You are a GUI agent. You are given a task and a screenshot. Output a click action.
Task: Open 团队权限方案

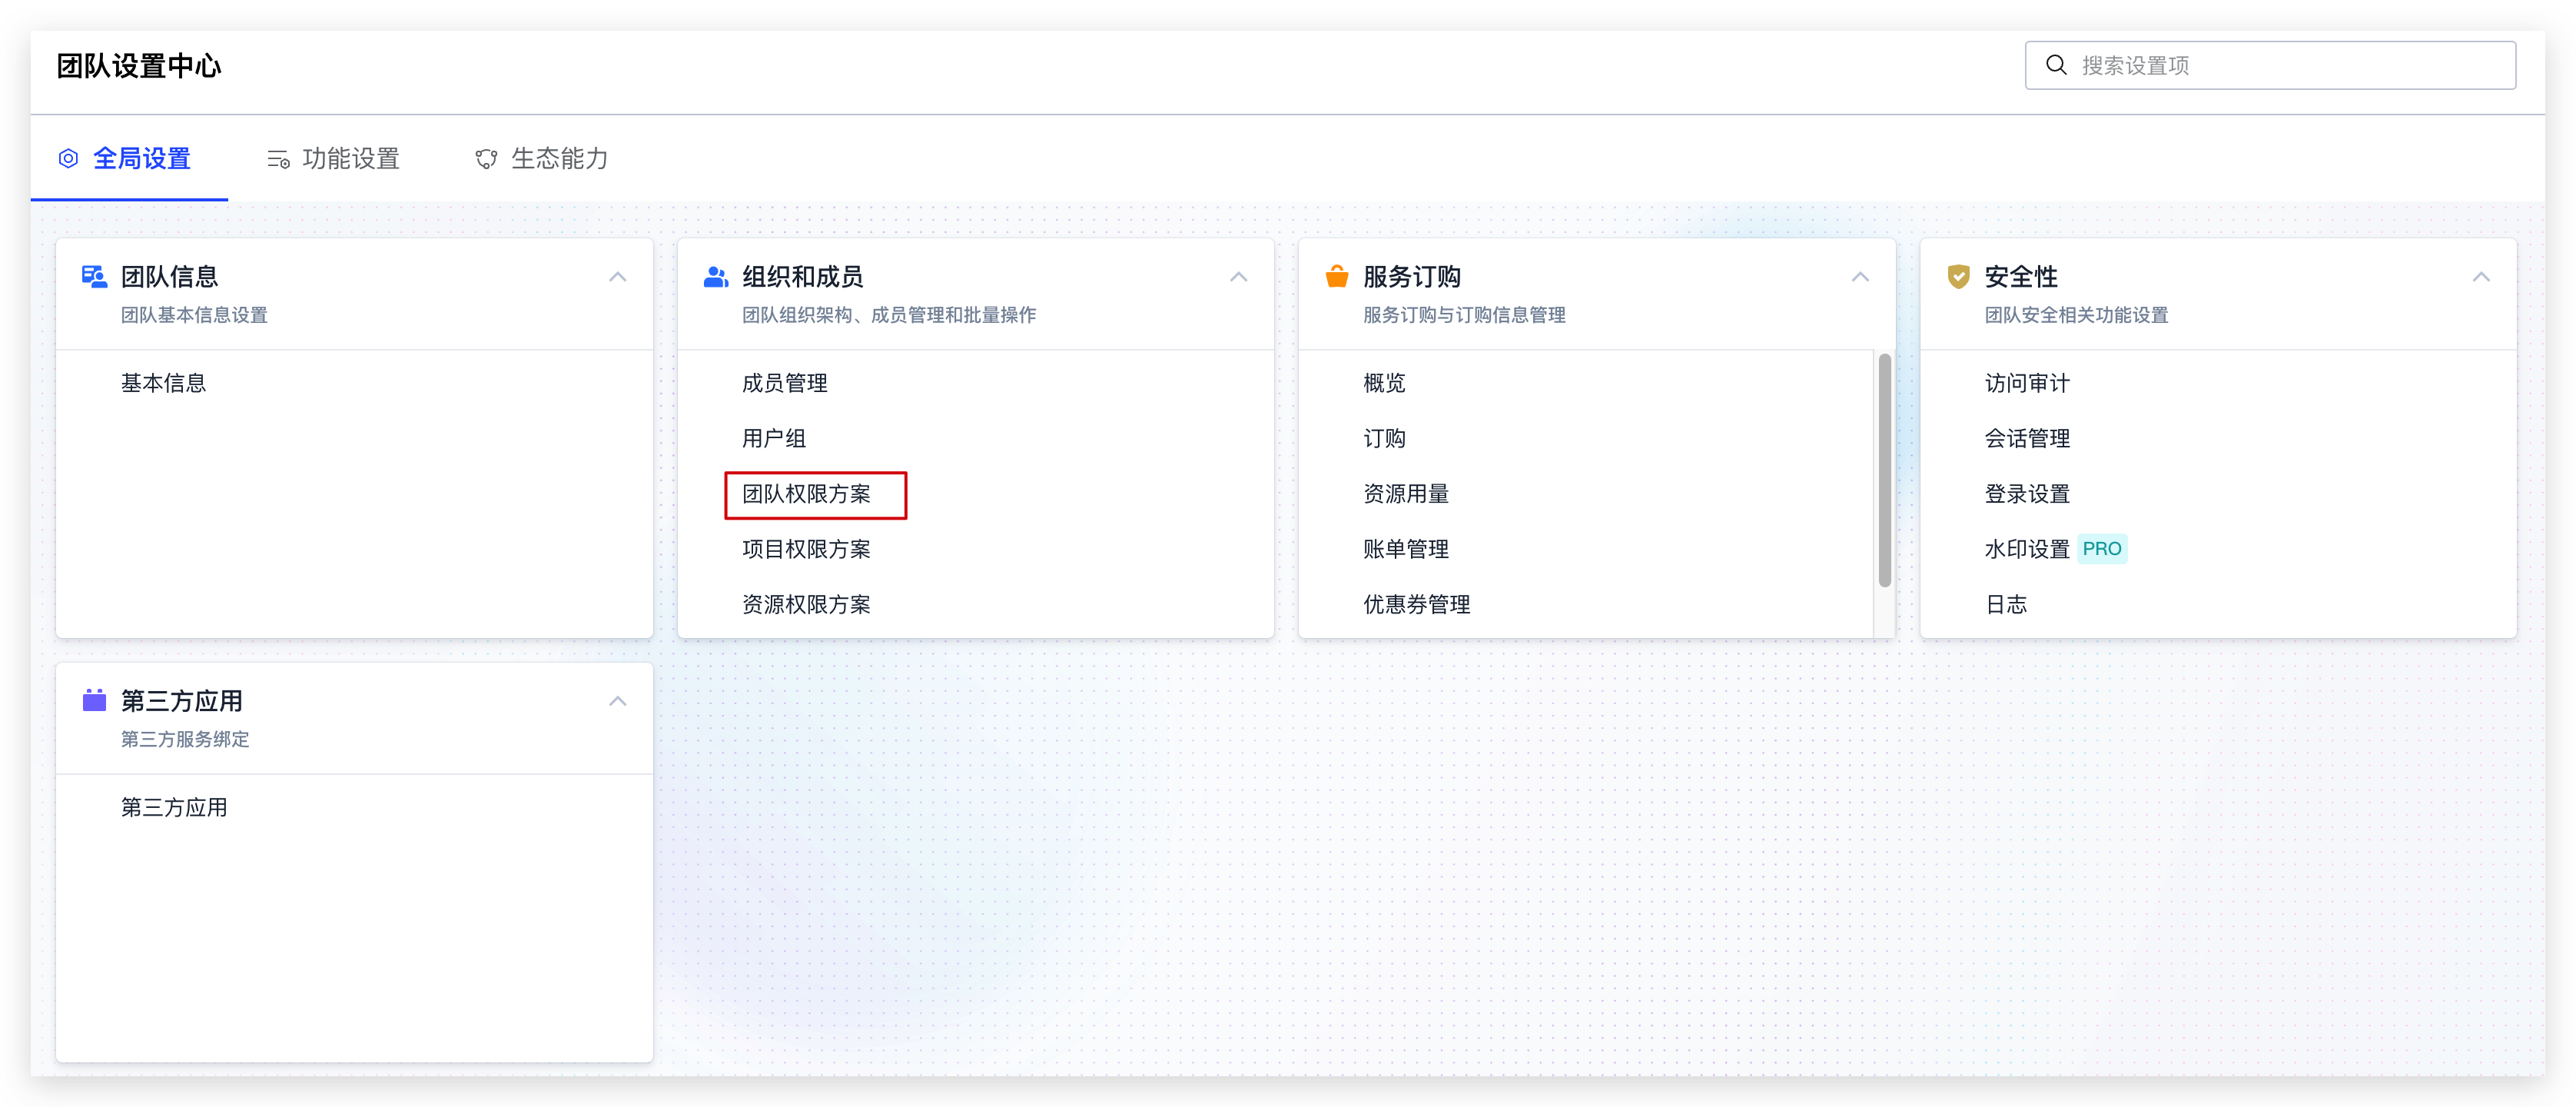click(x=806, y=494)
